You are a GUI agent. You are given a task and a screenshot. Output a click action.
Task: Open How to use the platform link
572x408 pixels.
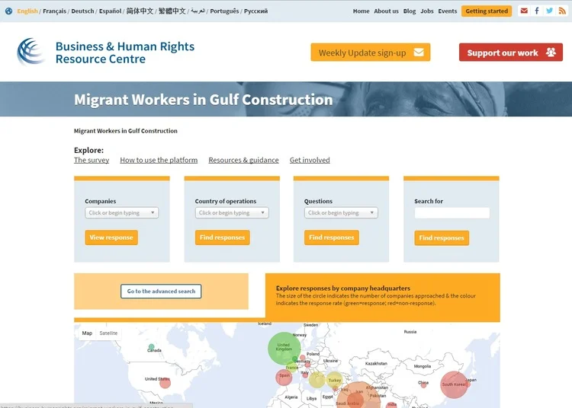click(x=159, y=160)
